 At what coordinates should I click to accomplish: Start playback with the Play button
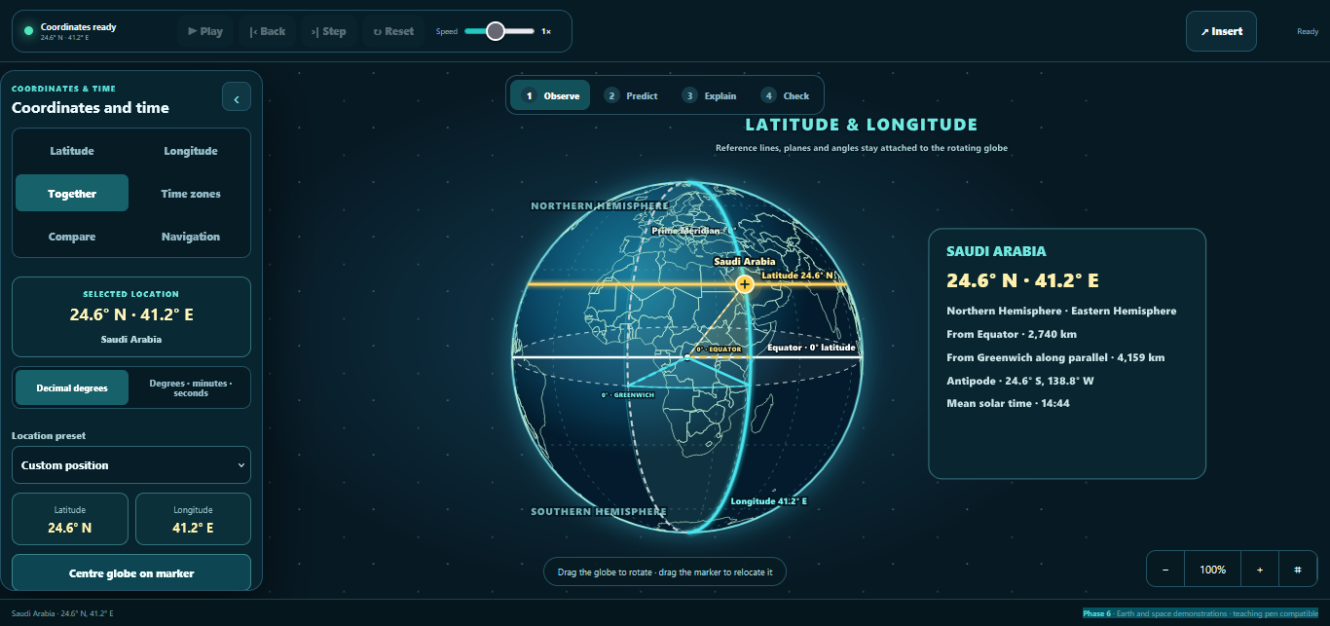205,31
